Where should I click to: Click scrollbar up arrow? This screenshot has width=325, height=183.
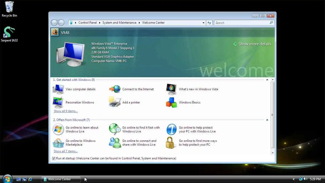[273, 80]
